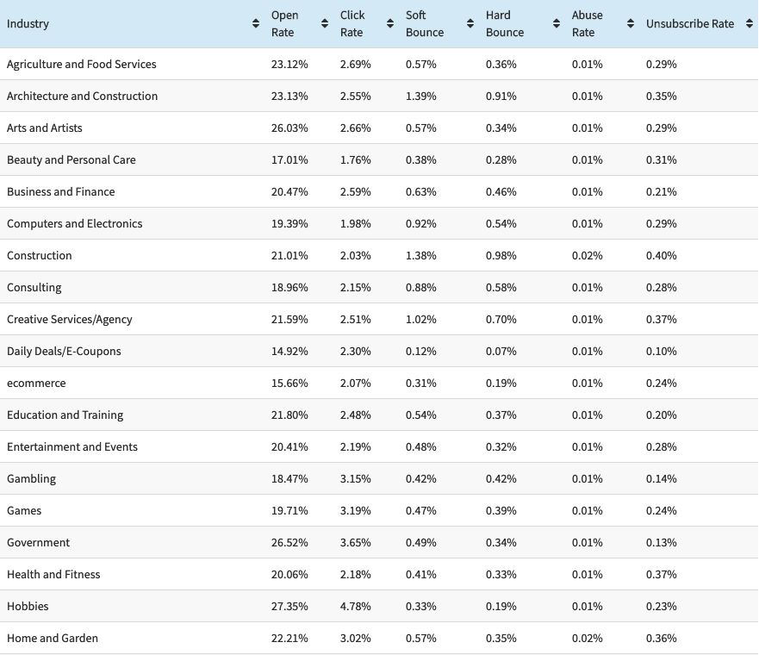Click the Daily Deals/E-Coupons industry name
The width and height of the screenshot is (759, 655).
pos(64,352)
